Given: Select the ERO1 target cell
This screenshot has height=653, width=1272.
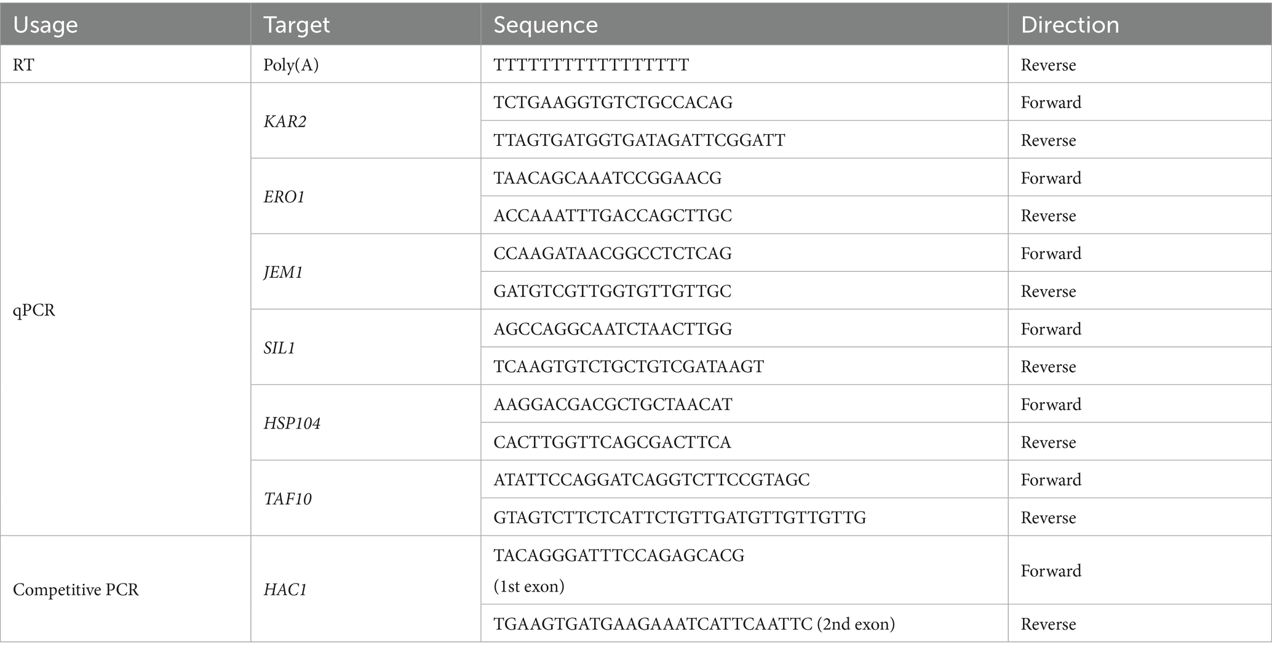Looking at the screenshot, I should coord(365,196).
